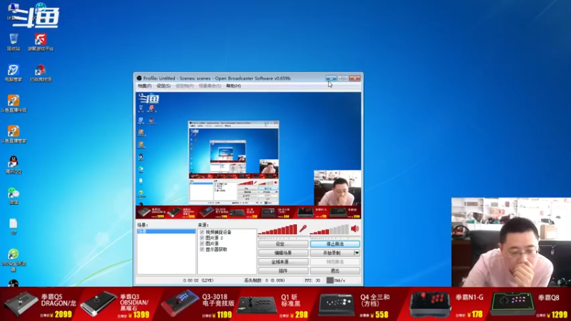571x321 pixels.
Task: Click the 全域来源... button
Action: tap(283, 262)
